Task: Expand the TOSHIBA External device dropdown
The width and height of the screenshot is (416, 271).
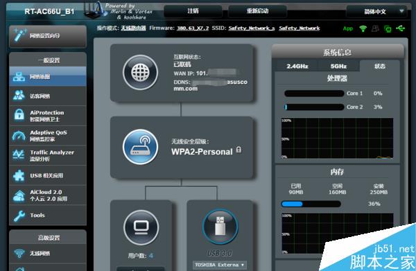Action: tap(220, 265)
